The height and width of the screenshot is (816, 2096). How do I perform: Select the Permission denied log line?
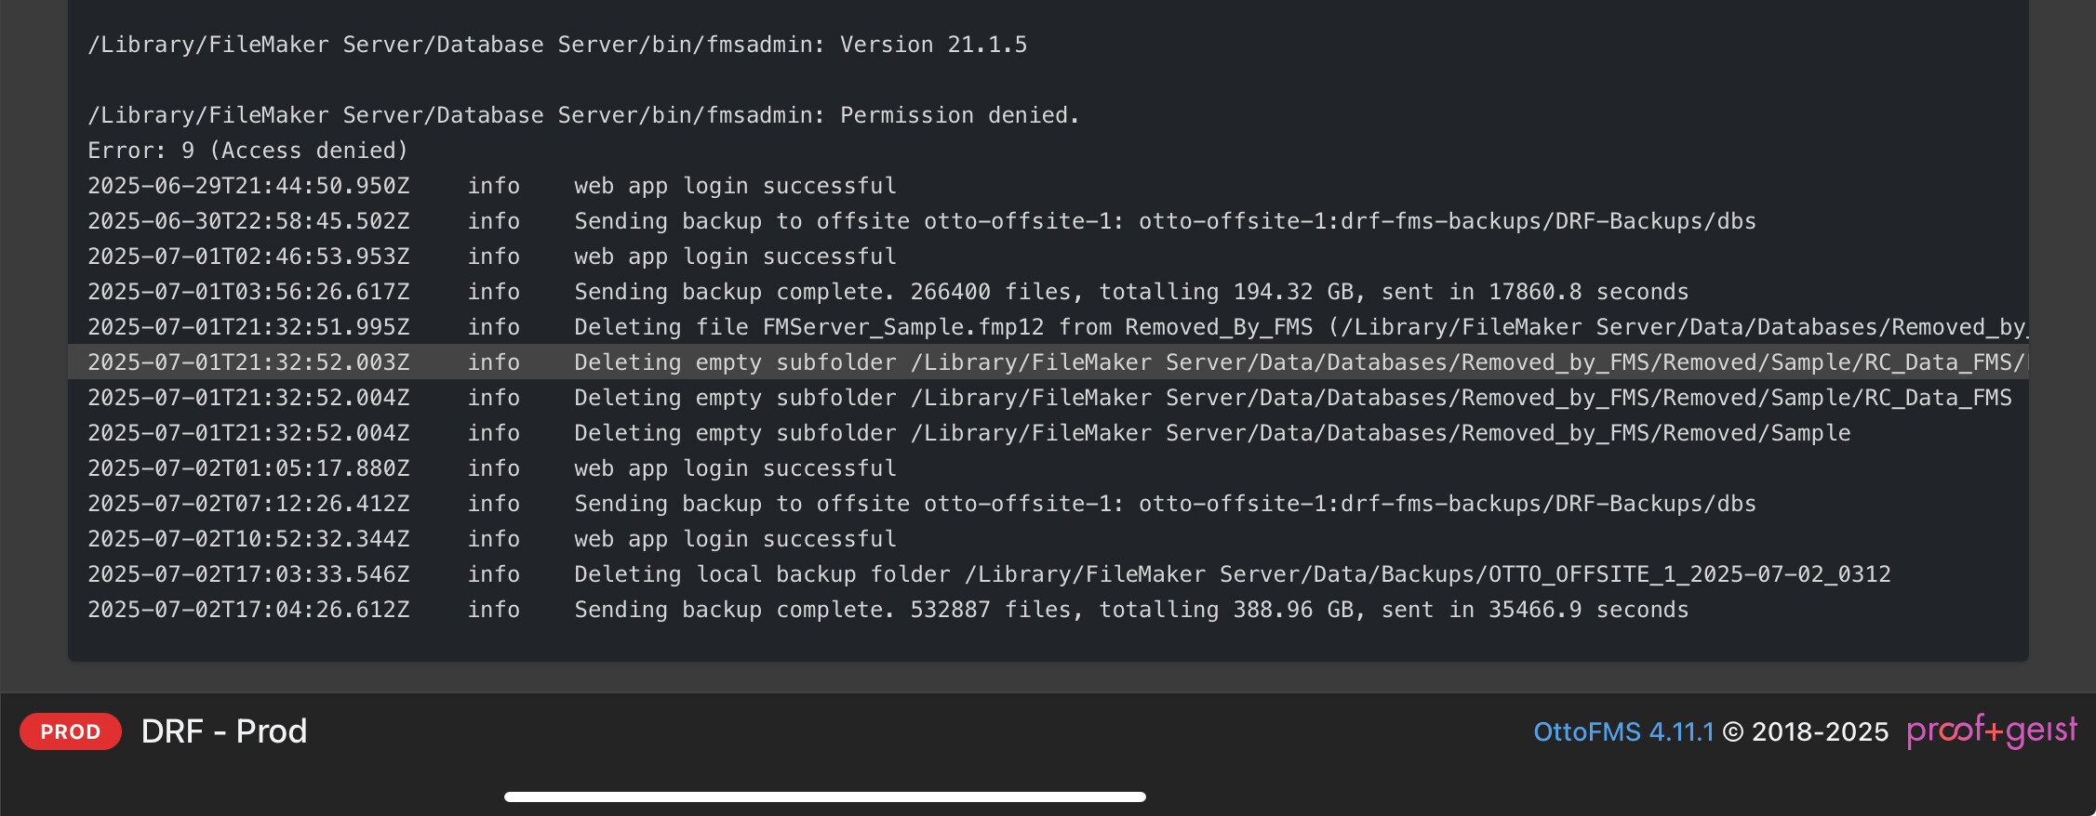pyautogui.click(x=583, y=115)
